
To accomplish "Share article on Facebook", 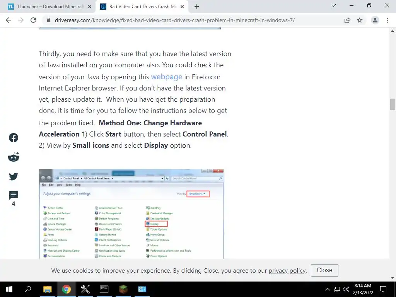I will (x=14, y=138).
